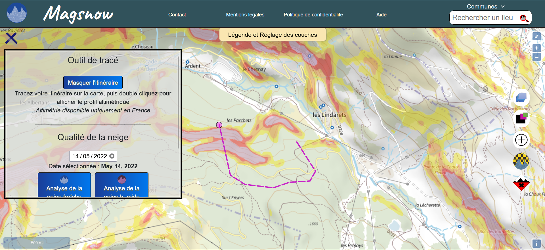Expand the Communes dropdown

(486, 6)
